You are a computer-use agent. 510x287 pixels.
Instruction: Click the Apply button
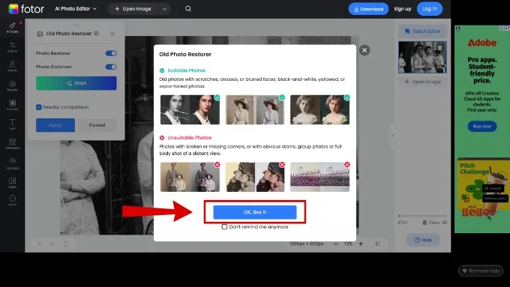[x=55, y=125]
